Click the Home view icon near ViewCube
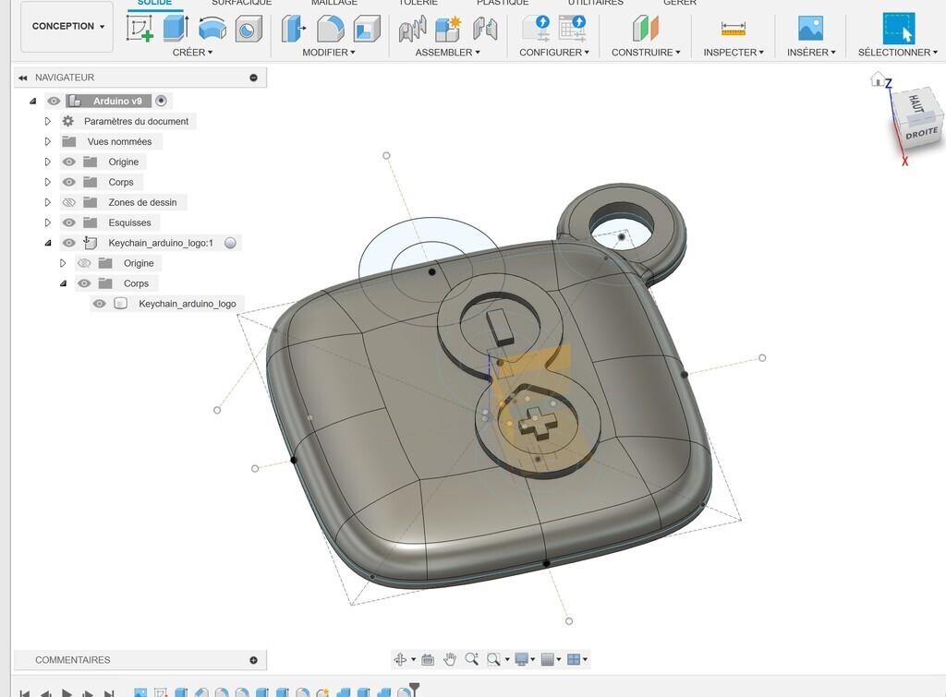The image size is (946, 697). point(878,78)
